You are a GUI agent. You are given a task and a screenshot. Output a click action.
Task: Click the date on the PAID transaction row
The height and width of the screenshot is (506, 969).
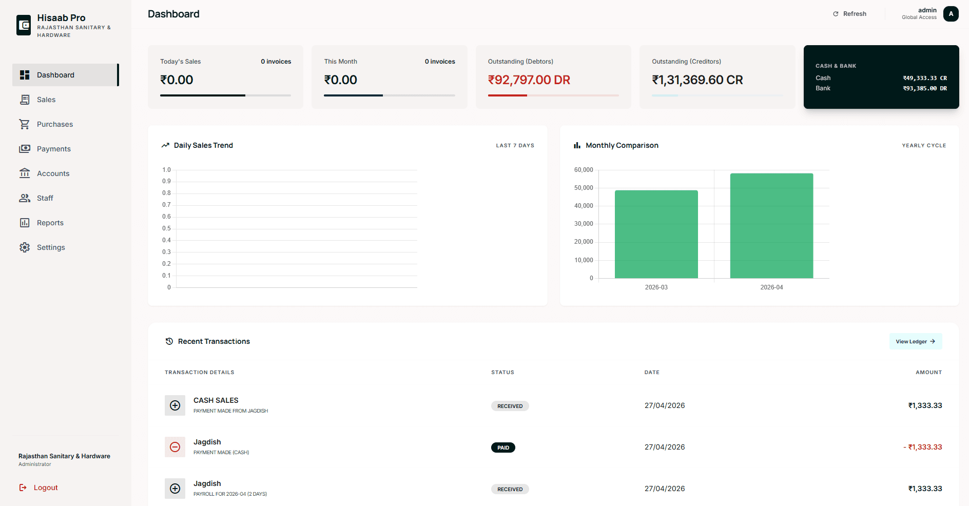pos(665,447)
